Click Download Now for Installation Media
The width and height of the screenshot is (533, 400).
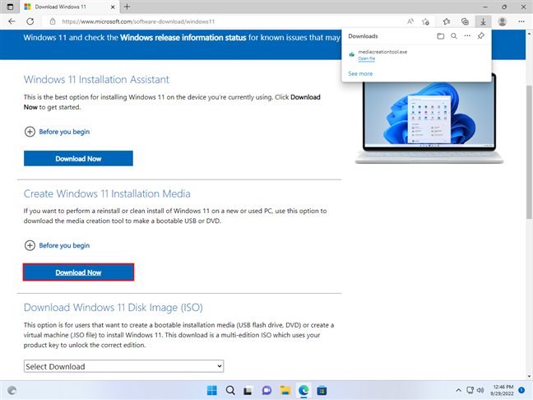[78, 272]
